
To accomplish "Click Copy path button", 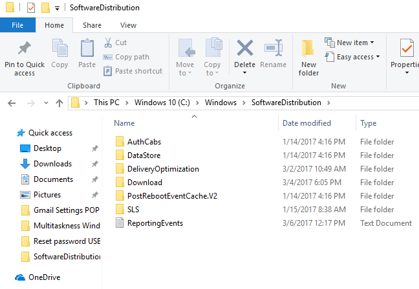I will (127, 57).
